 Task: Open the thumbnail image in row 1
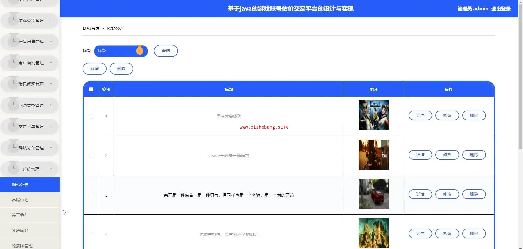[x=374, y=115]
